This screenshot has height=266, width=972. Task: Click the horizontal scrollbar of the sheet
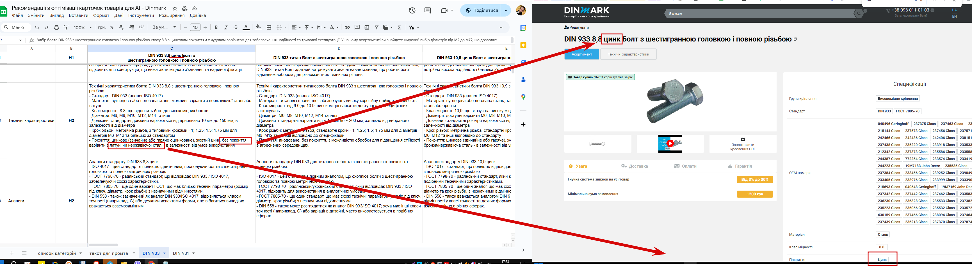(103, 245)
